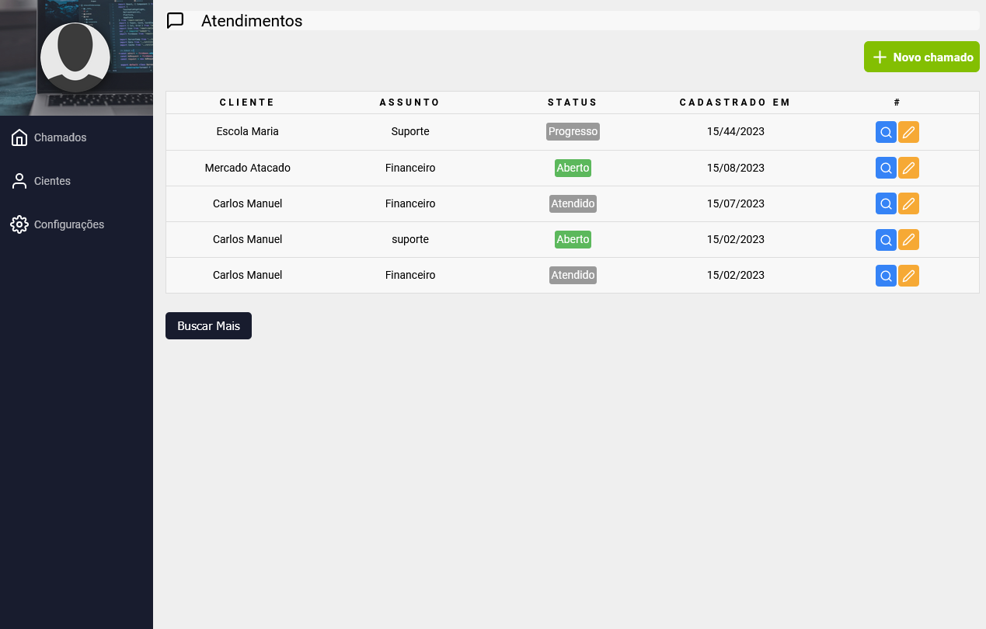Click the Suporte subject of Escola Maria

410,131
